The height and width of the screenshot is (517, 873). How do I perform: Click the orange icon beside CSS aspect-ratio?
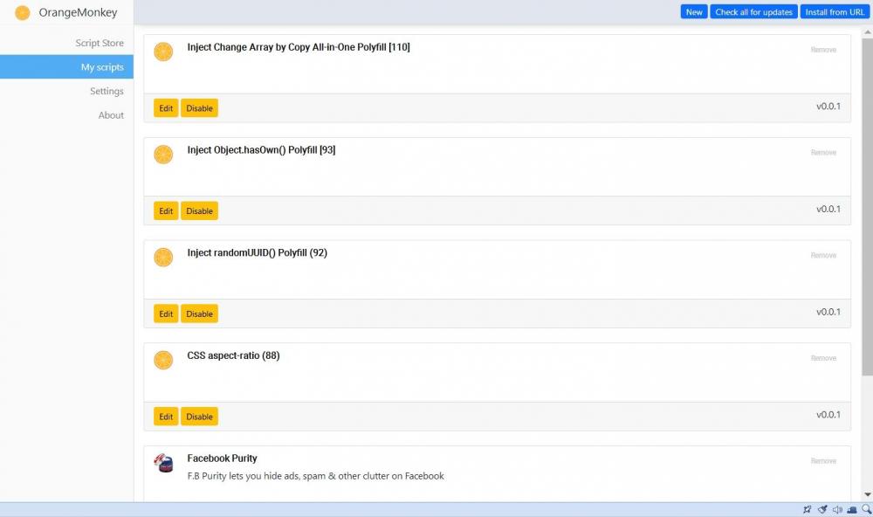point(163,360)
